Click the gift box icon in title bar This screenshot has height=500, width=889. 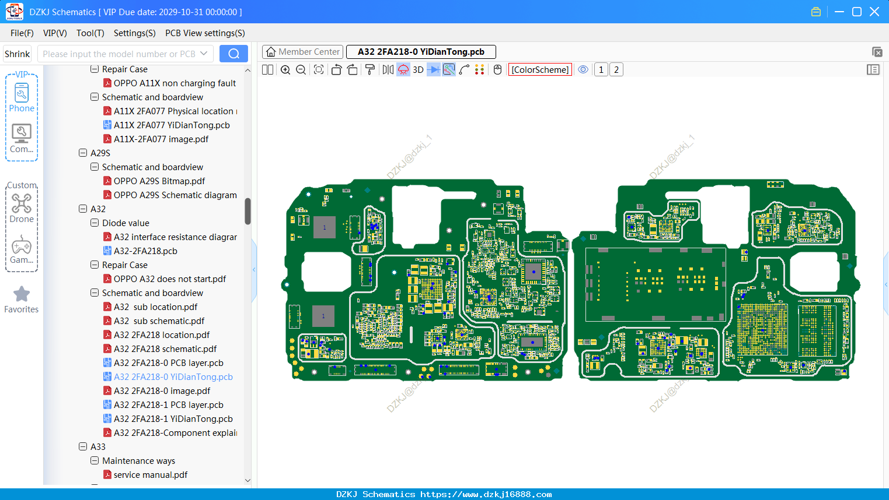[816, 12]
